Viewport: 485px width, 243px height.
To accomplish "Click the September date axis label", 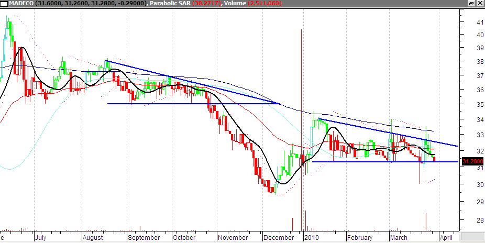I will [x=144, y=237].
